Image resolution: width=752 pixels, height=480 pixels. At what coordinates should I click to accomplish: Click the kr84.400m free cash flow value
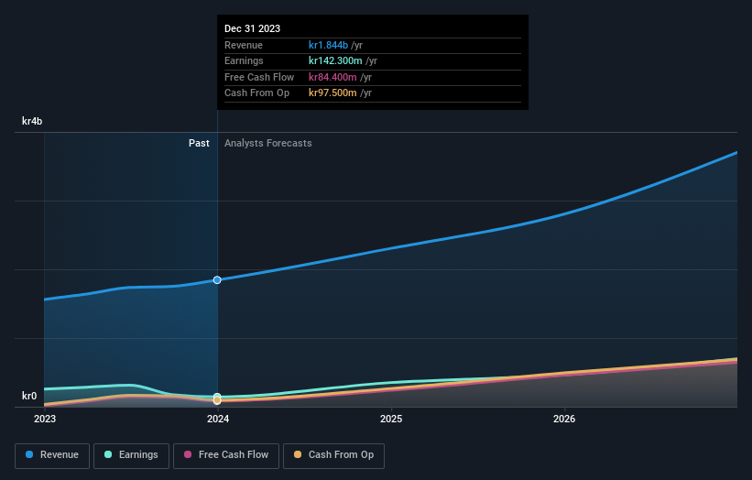click(332, 77)
